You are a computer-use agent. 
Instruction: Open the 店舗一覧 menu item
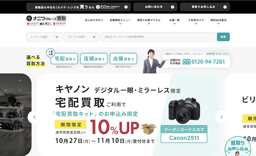174,20
